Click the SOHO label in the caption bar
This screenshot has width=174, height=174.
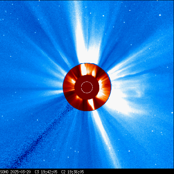[x=4, y=172]
